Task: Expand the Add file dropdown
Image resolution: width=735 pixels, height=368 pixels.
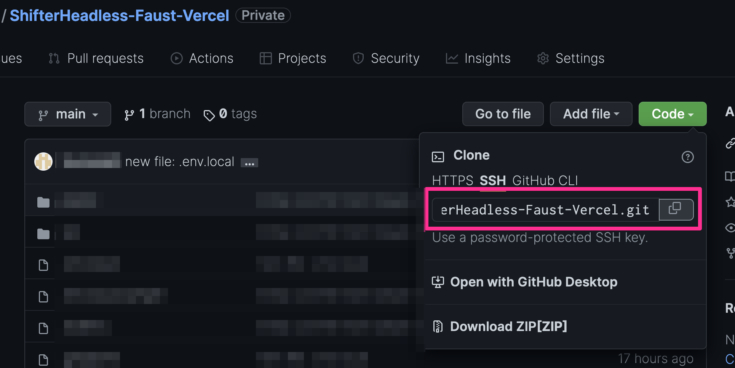Action: tap(591, 114)
